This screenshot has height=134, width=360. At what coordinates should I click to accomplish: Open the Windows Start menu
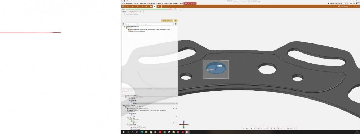point(124,132)
